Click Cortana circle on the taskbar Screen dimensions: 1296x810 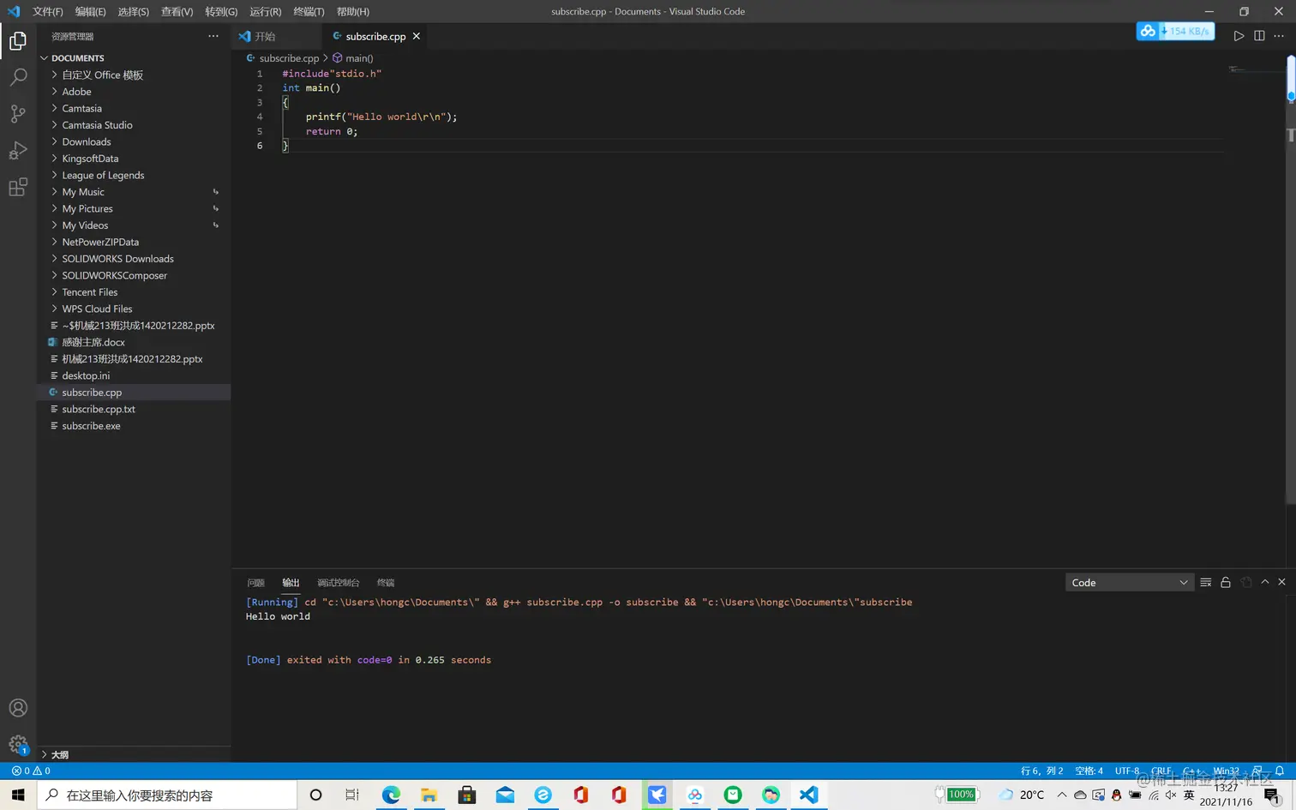[315, 795]
